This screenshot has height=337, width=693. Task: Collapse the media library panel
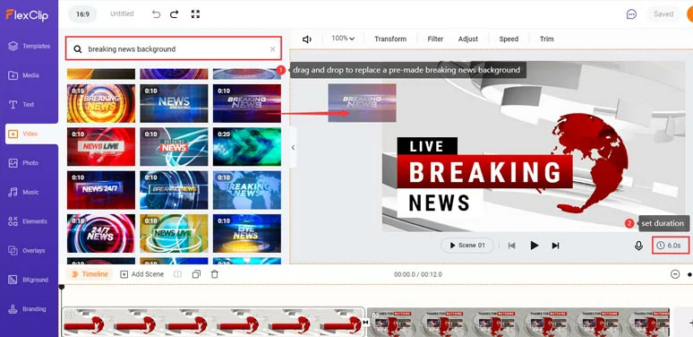(293, 147)
